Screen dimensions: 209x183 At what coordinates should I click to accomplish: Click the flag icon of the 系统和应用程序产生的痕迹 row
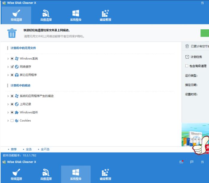pyautogui.click(x=17, y=96)
